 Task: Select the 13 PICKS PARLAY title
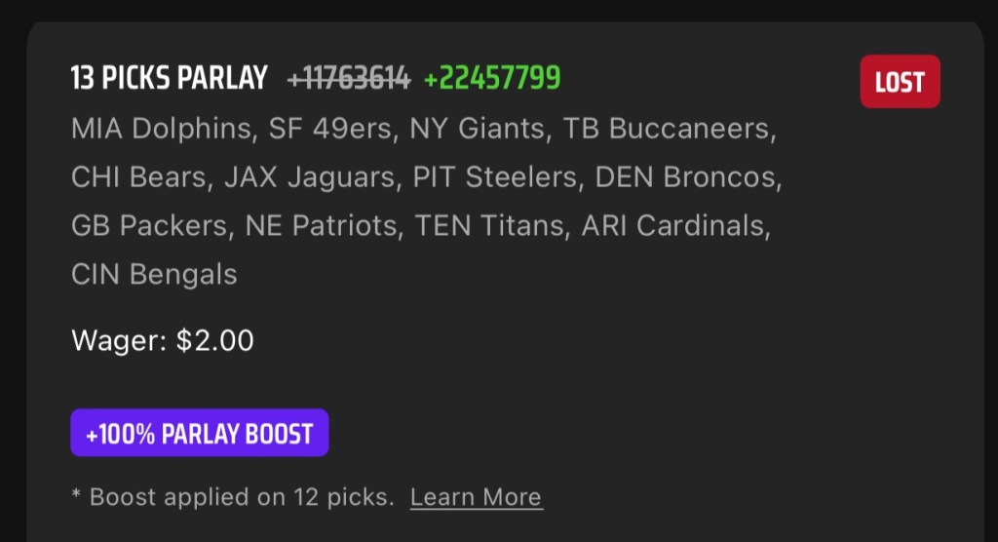pos(169,79)
